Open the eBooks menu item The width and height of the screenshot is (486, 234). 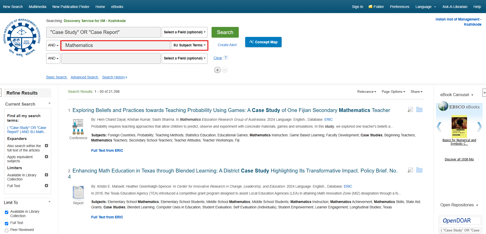click(x=117, y=7)
